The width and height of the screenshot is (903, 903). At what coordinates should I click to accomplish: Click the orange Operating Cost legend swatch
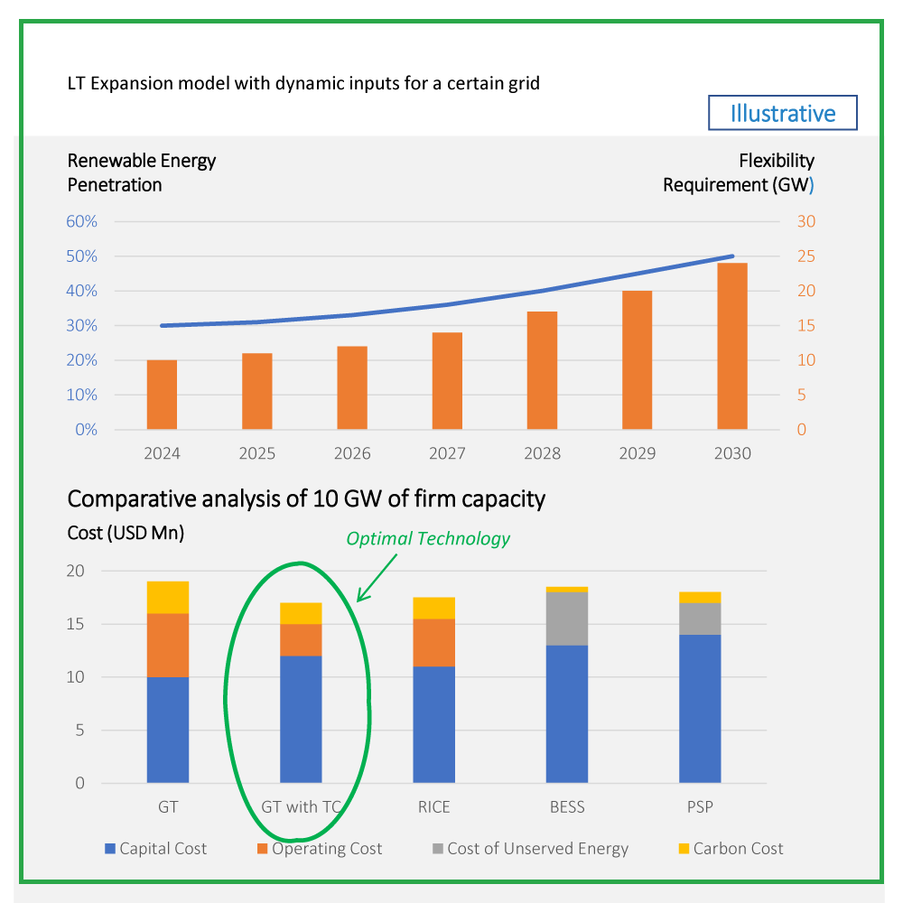click(x=264, y=849)
